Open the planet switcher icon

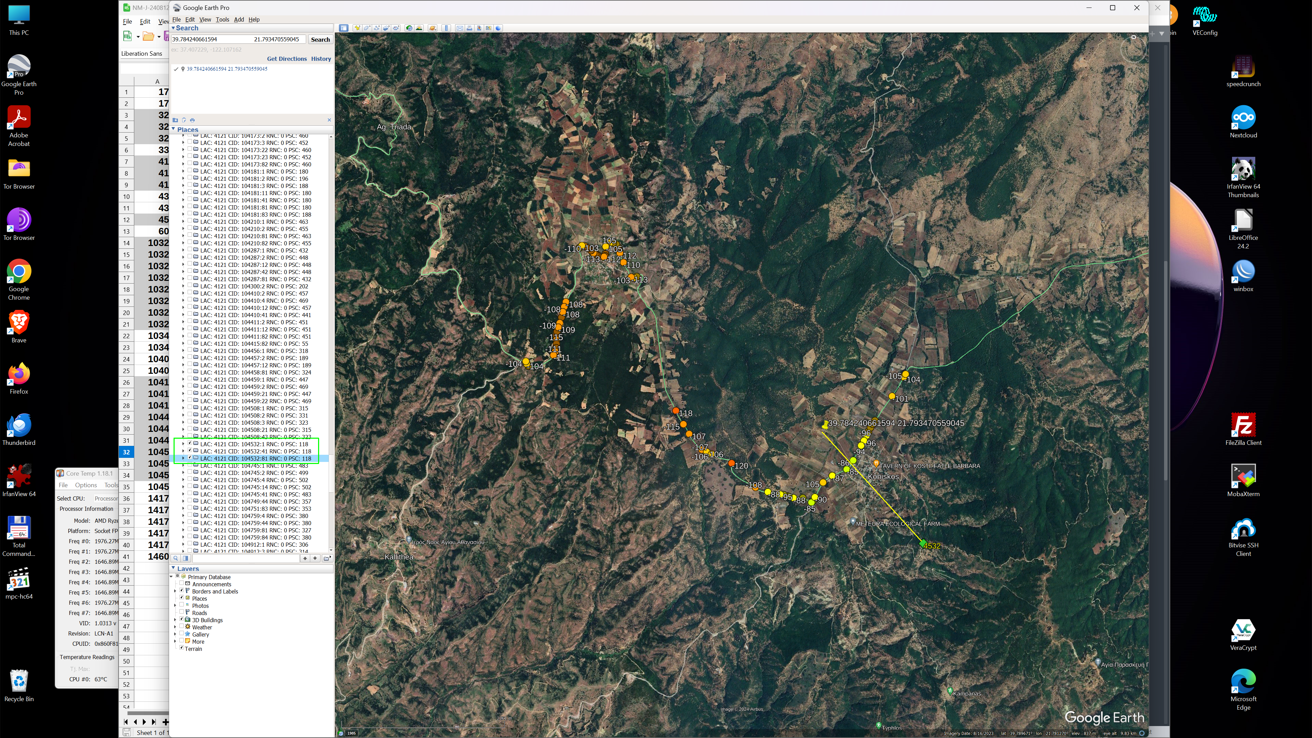(x=433, y=28)
